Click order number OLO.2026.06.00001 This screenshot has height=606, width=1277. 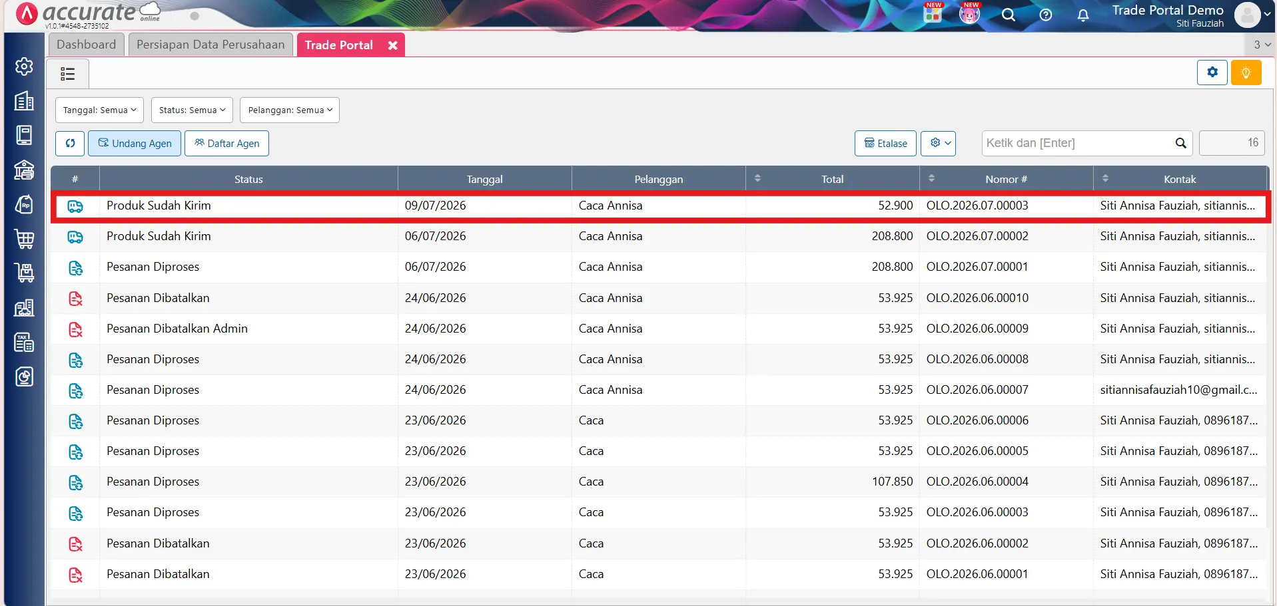click(977, 574)
